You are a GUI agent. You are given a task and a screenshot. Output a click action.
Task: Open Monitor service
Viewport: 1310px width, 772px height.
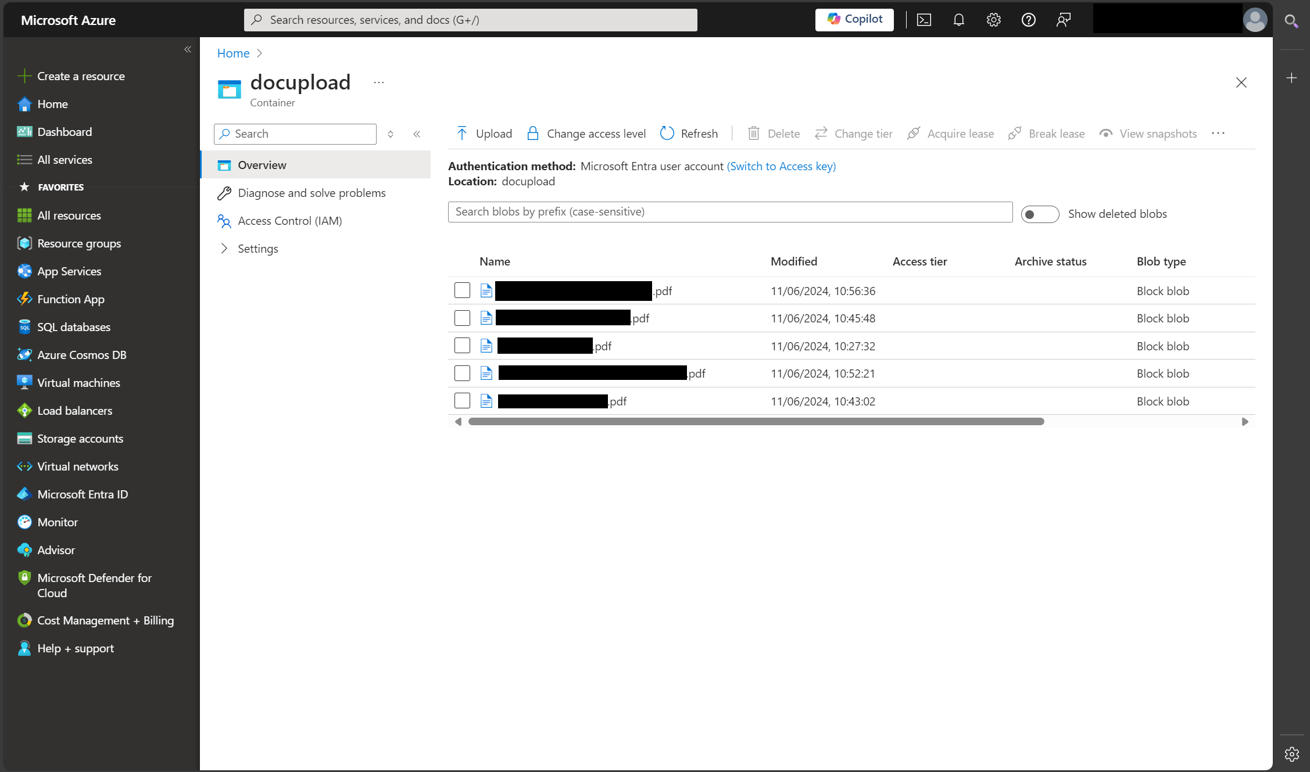coord(58,522)
